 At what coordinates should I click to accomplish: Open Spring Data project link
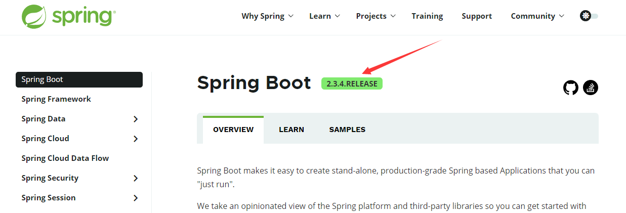(44, 119)
